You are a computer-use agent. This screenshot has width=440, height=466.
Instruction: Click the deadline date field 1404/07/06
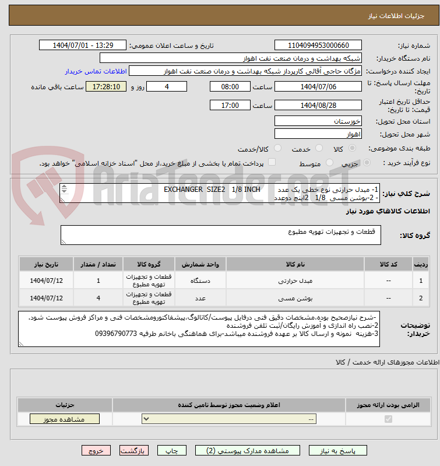click(x=318, y=86)
